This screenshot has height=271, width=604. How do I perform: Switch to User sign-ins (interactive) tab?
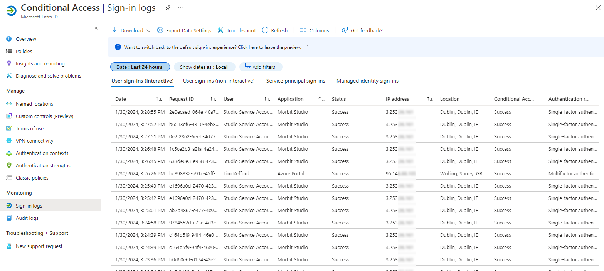click(143, 81)
